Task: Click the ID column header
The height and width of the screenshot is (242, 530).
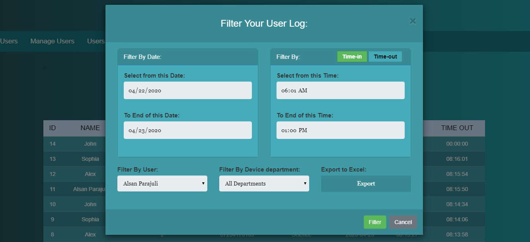Action: [x=53, y=128]
